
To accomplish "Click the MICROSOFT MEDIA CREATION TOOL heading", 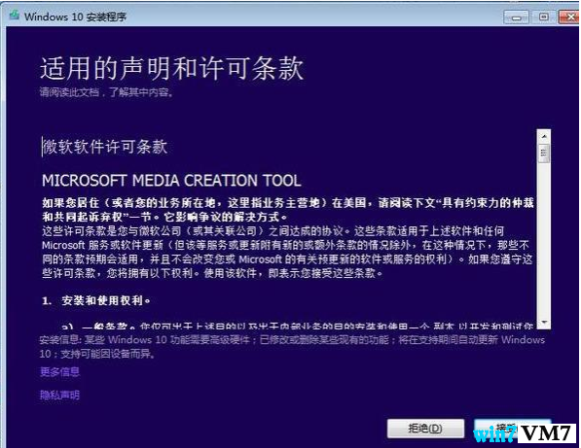I will 171,181.
